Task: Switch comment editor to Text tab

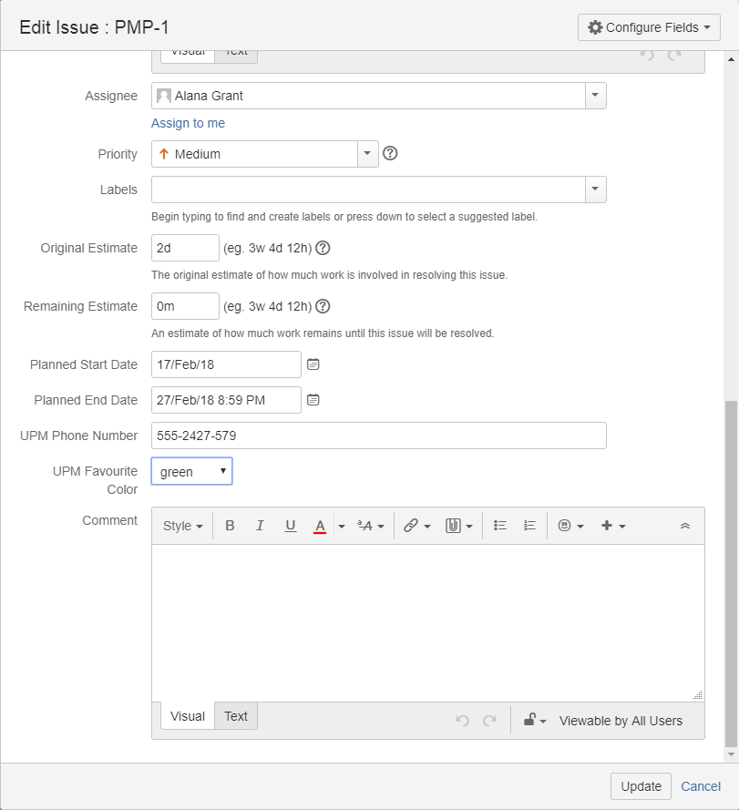Action: [x=236, y=716]
